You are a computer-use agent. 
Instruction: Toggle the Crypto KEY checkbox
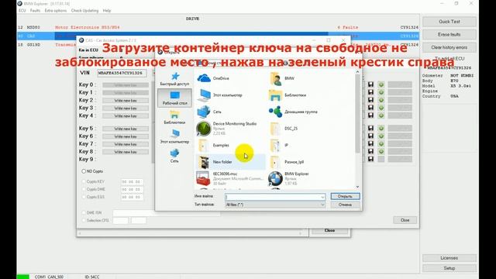tap(84, 181)
